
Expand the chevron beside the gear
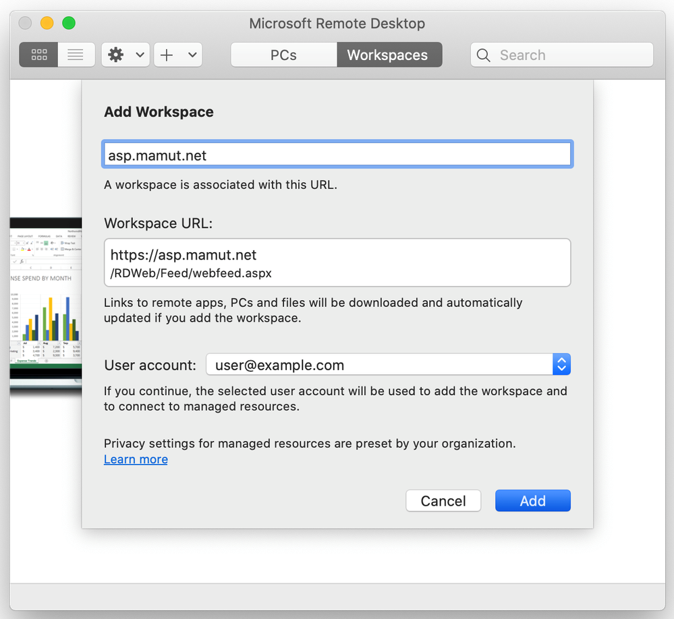[140, 55]
